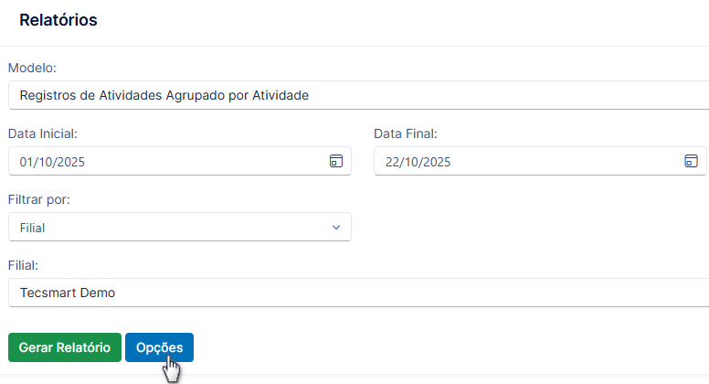Open the blue Opções button
Screen dimensions: 709x384
159,347
